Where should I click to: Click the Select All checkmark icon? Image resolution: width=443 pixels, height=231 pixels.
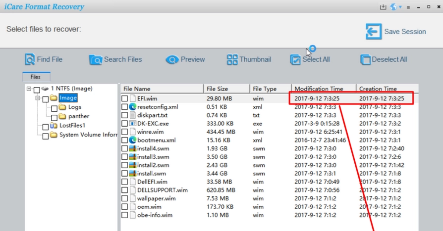295,60
